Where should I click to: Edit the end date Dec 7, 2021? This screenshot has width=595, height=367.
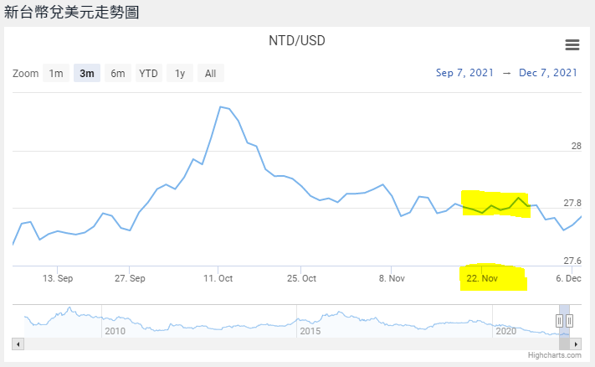tap(548, 73)
